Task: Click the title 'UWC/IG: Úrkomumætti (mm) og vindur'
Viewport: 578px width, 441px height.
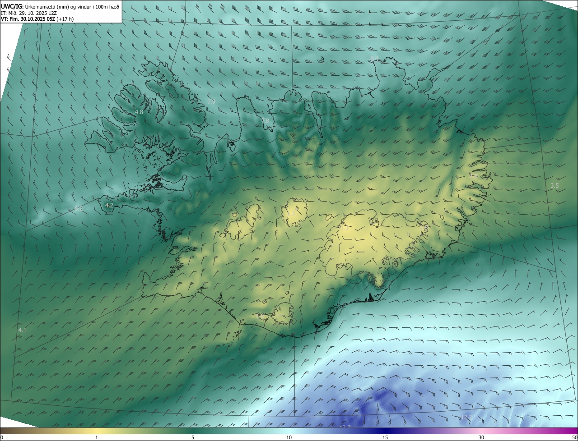Action: click(x=60, y=6)
